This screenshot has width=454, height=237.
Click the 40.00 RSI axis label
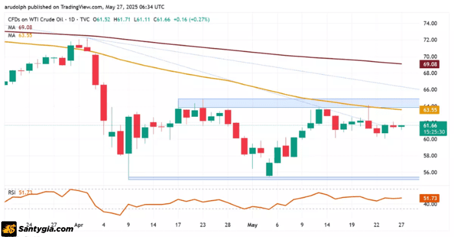430,205
